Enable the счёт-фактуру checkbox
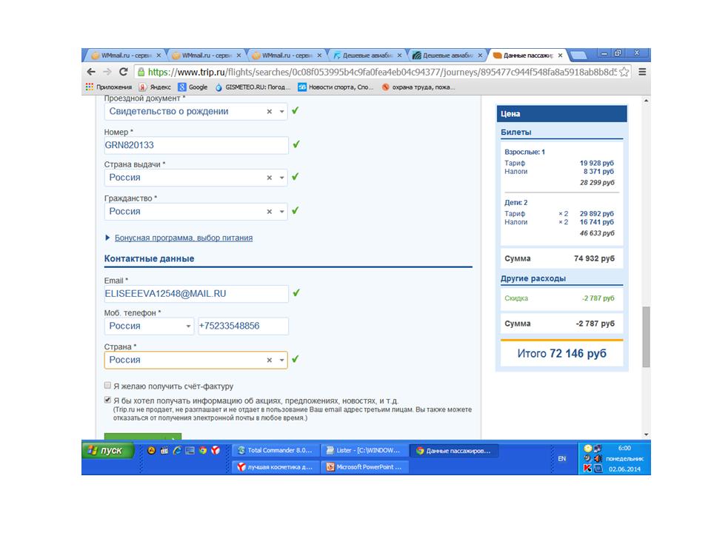 [x=107, y=385]
